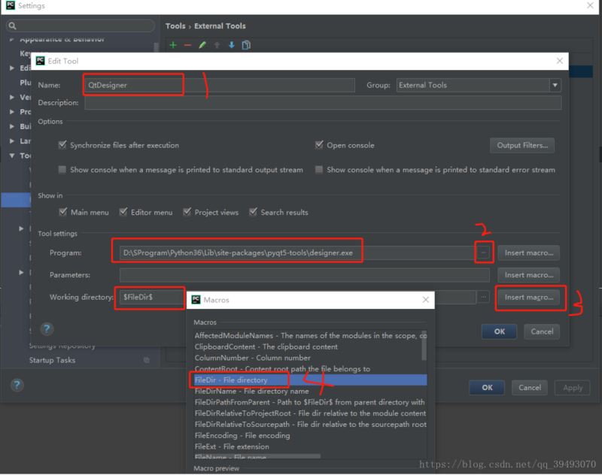This screenshot has width=602, height=475.
Task: Click the help question mark in Edit Tool
Action: (47, 329)
